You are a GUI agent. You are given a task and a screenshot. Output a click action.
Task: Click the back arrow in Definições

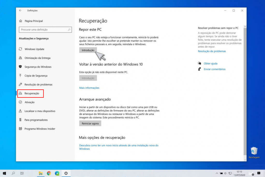(20, 10)
